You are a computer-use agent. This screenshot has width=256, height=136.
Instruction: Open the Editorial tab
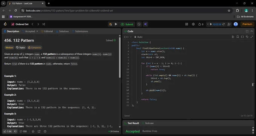[47, 31]
